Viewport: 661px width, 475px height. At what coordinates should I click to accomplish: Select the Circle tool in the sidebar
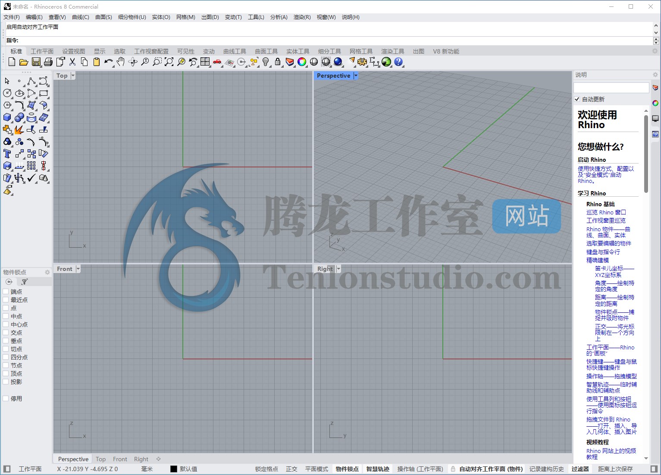(x=7, y=93)
